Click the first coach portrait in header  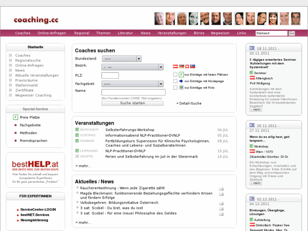tap(159, 19)
